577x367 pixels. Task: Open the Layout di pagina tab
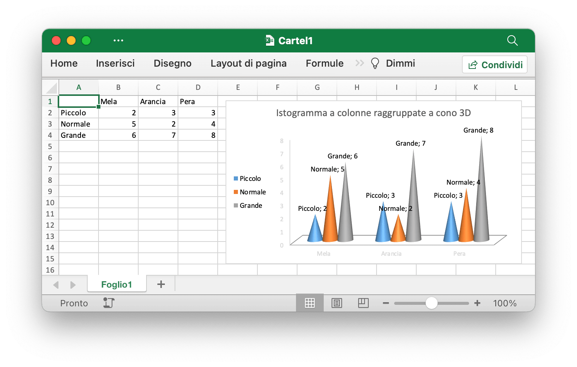pos(249,63)
